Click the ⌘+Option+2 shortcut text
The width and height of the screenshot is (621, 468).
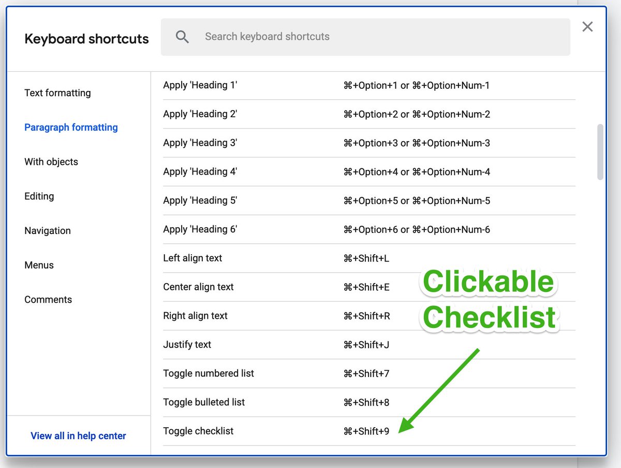click(371, 114)
